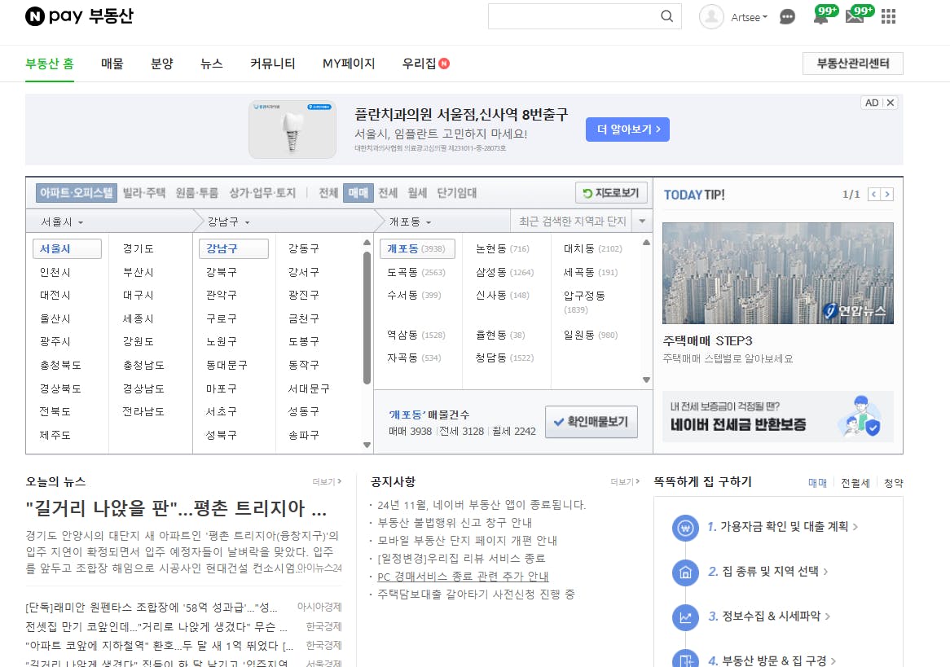Click the AD info label
This screenshot has width=950, height=667.
[872, 103]
